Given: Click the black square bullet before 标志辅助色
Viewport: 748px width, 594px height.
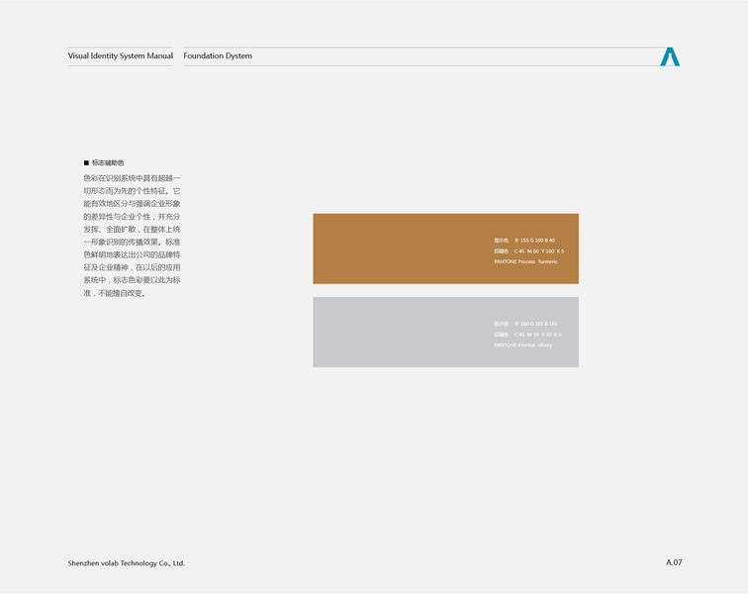Looking at the screenshot, I should [x=86, y=162].
